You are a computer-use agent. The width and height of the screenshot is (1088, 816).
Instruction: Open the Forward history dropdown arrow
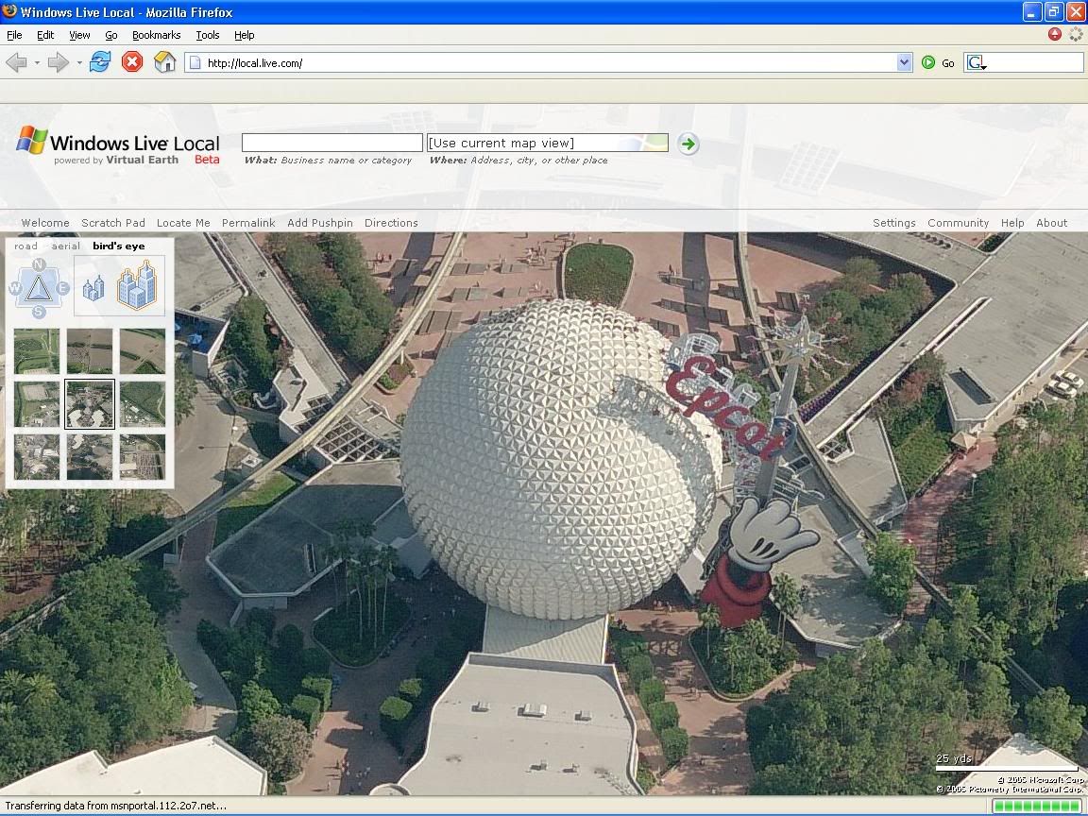pyautogui.click(x=79, y=63)
